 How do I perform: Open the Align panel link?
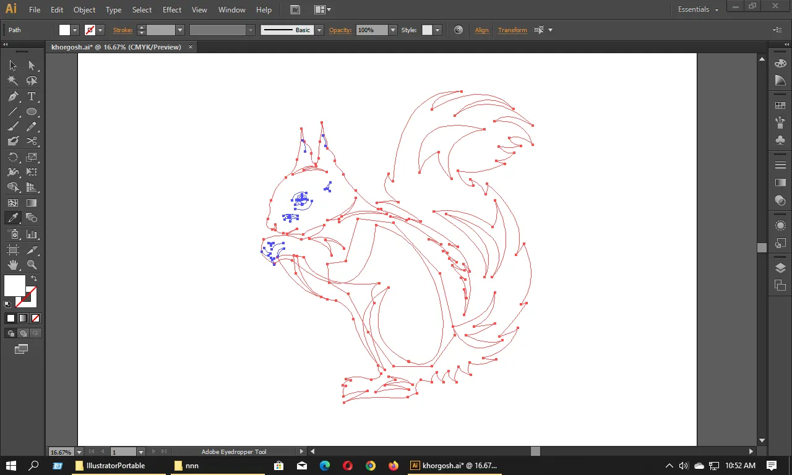tap(482, 30)
